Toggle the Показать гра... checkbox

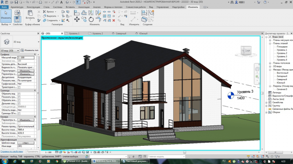point(19,97)
